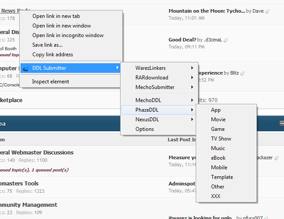Screen dimensions: 284x219
Task: Expand the WarezLinkers submenu arrow
Action: pyautogui.click(x=192, y=68)
